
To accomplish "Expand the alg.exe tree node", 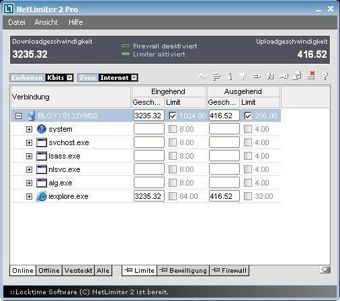I will (29, 183).
